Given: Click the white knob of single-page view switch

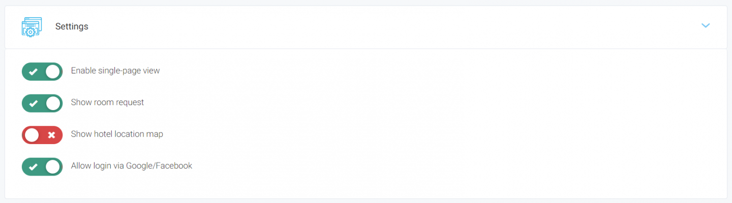Looking at the screenshot, I should click(x=52, y=72).
